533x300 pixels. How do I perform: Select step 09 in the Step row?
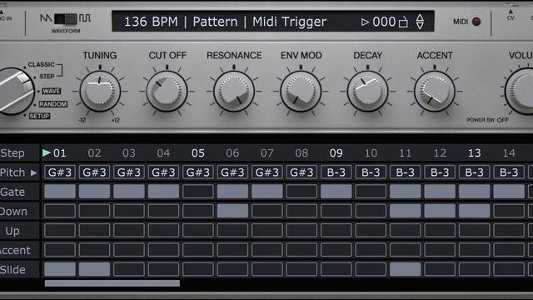(336, 153)
